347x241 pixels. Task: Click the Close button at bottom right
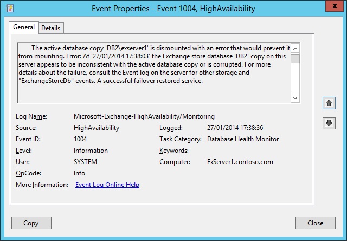click(x=315, y=223)
